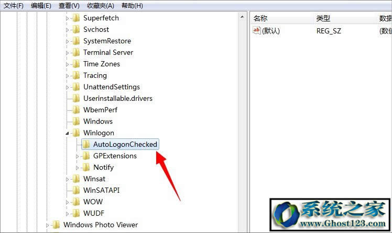Screen dimensions: 392x233
Task: Click the UnattendSettings folder icon
Action: point(76,87)
